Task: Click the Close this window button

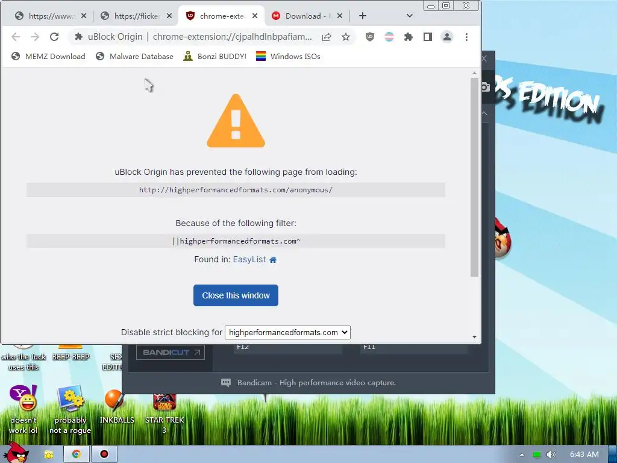Action: pyautogui.click(x=236, y=295)
